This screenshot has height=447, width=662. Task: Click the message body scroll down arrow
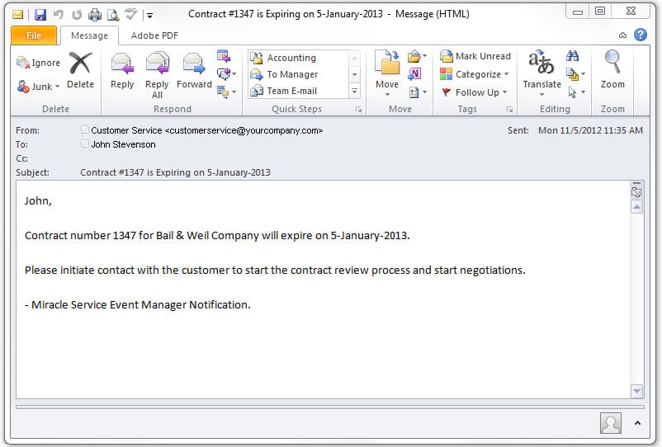pos(636,391)
